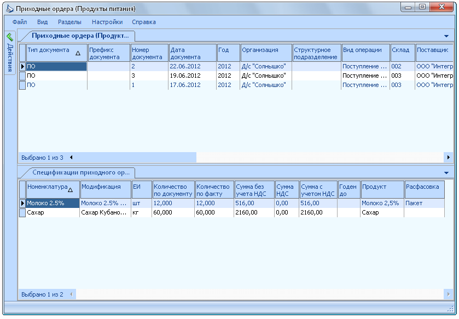Click the кг unit cell
The height and width of the screenshot is (319, 459).
[x=142, y=212]
